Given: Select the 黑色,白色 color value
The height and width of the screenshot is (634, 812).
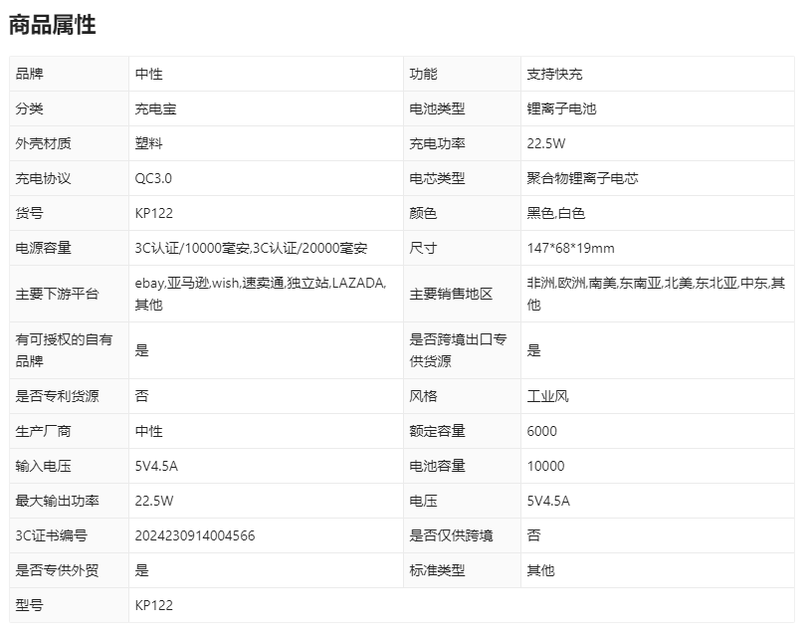Looking at the screenshot, I should point(555,213).
